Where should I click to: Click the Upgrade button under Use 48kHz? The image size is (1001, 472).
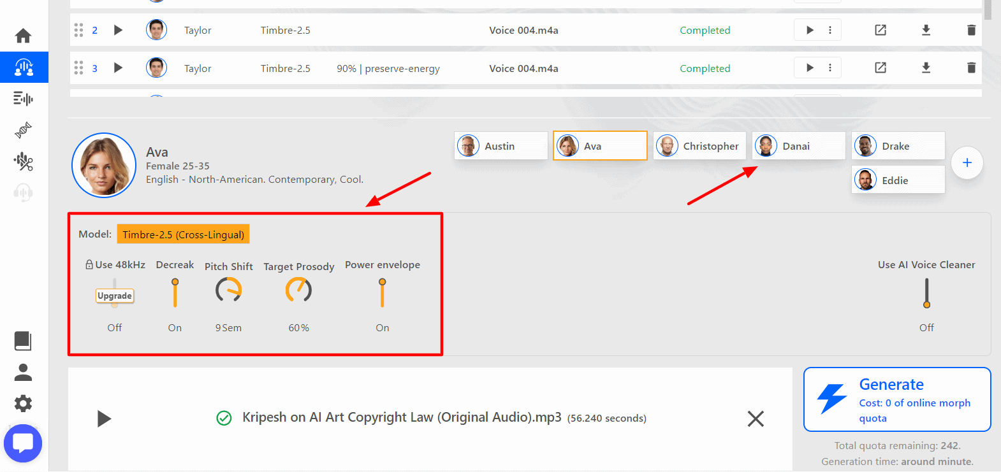115,296
